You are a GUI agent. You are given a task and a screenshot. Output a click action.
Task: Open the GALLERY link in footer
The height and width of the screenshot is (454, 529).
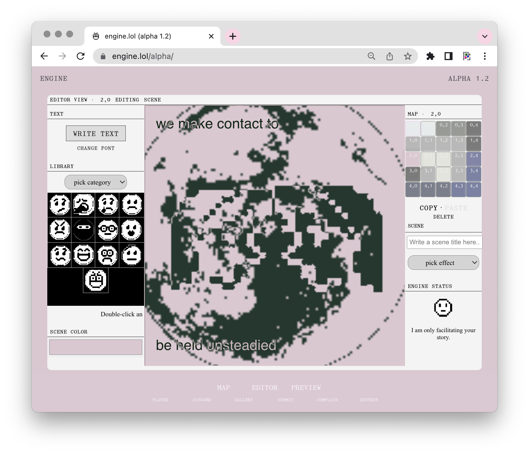click(x=244, y=400)
